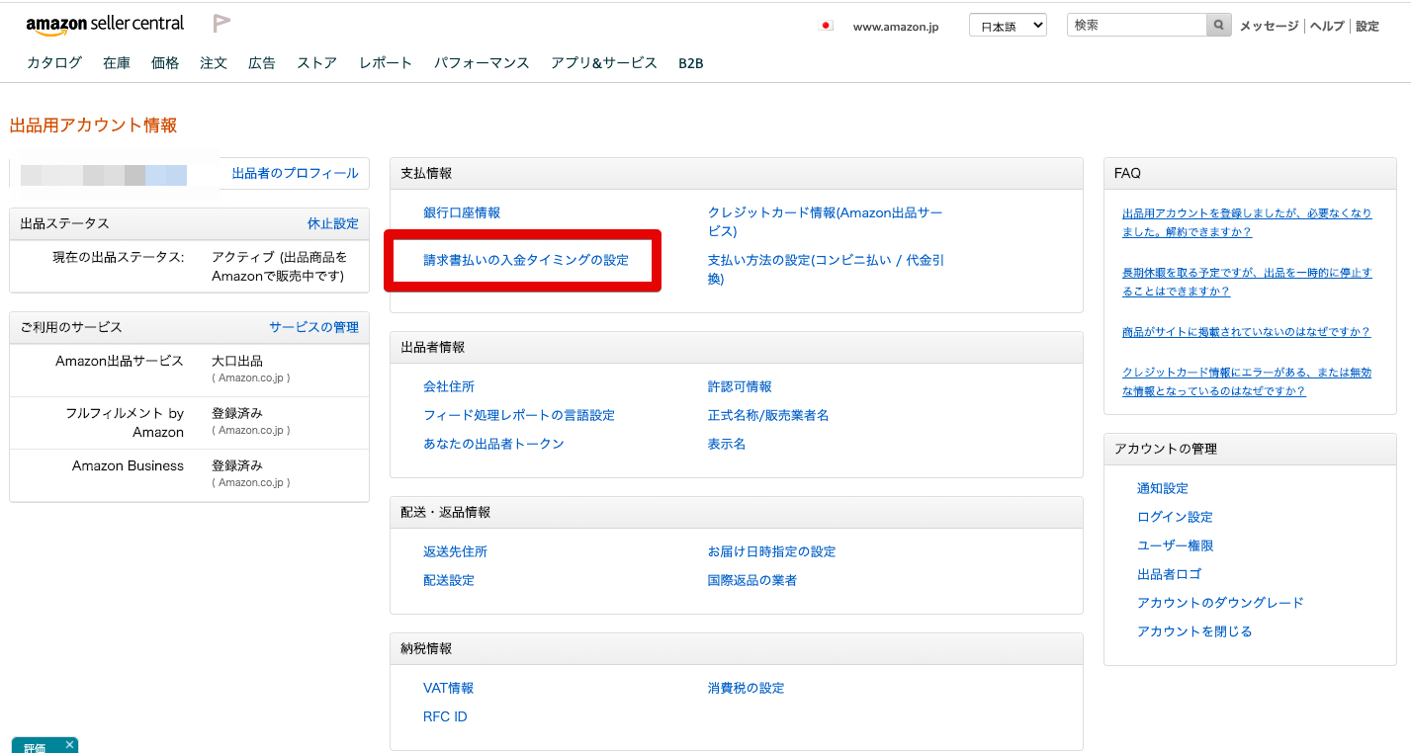Open the レポート menu
The width and height of the screenshot is (1411, 753).
point(386,62)
